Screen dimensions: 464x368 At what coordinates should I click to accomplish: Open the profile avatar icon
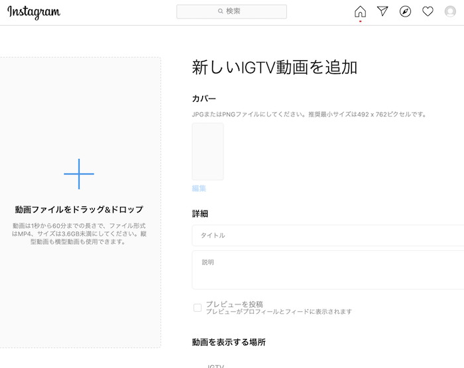click(450, 11)
